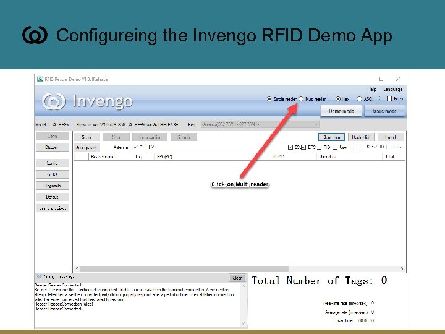Click the Search button
The image size is (445, 334).
click(x=184, y=137)
